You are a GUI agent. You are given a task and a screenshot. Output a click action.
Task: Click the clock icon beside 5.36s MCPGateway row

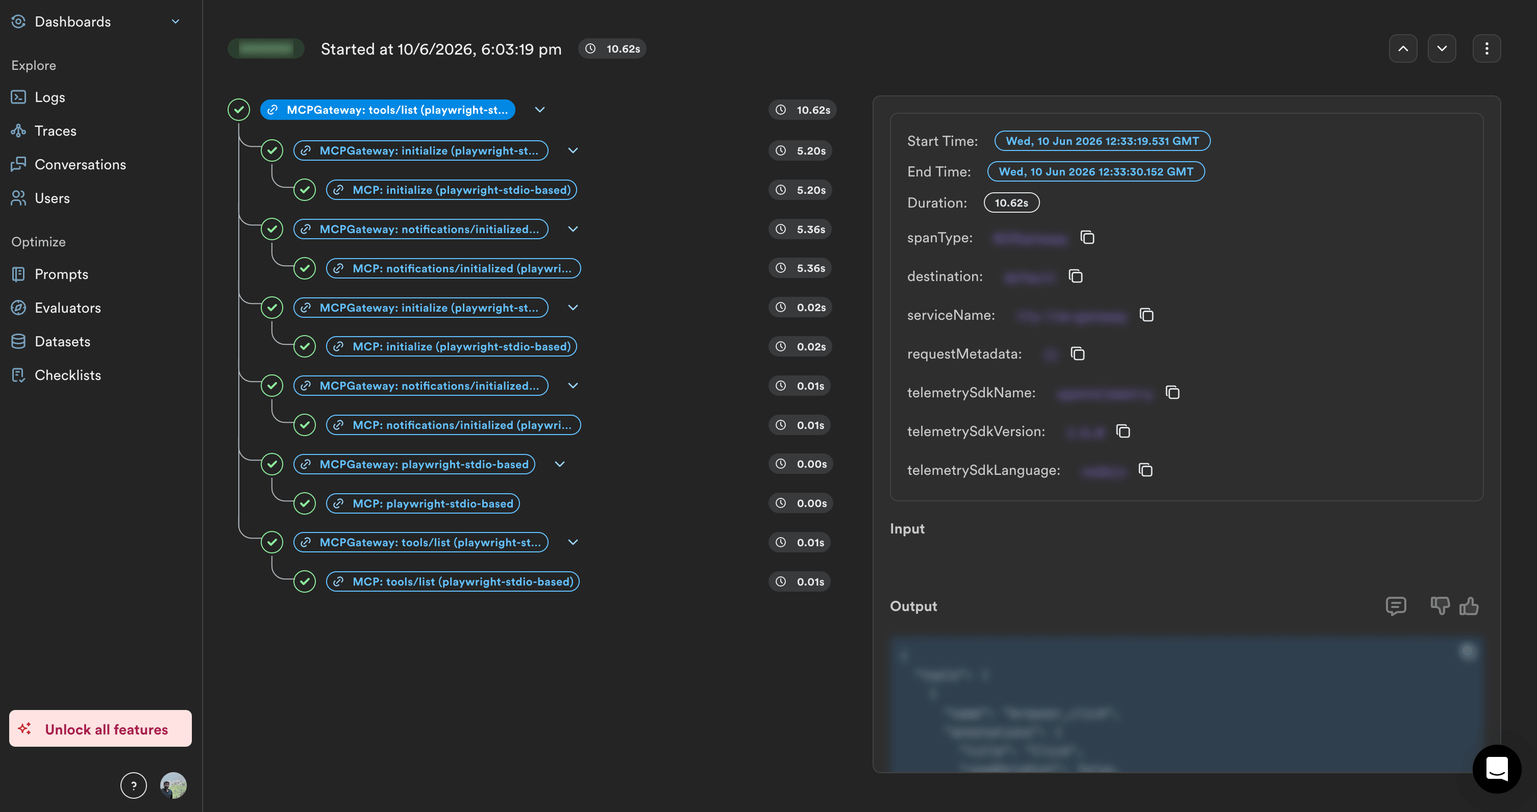tap(781, 229)
